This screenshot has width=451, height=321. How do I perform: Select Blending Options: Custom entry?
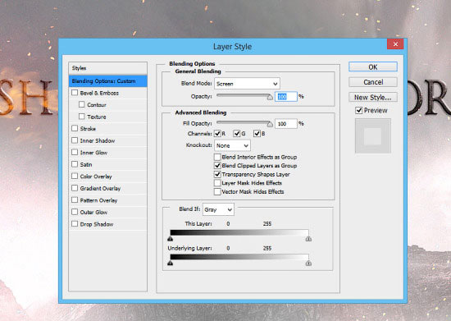[108, 81]
